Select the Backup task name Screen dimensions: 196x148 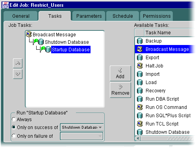(x=153, y=41)
